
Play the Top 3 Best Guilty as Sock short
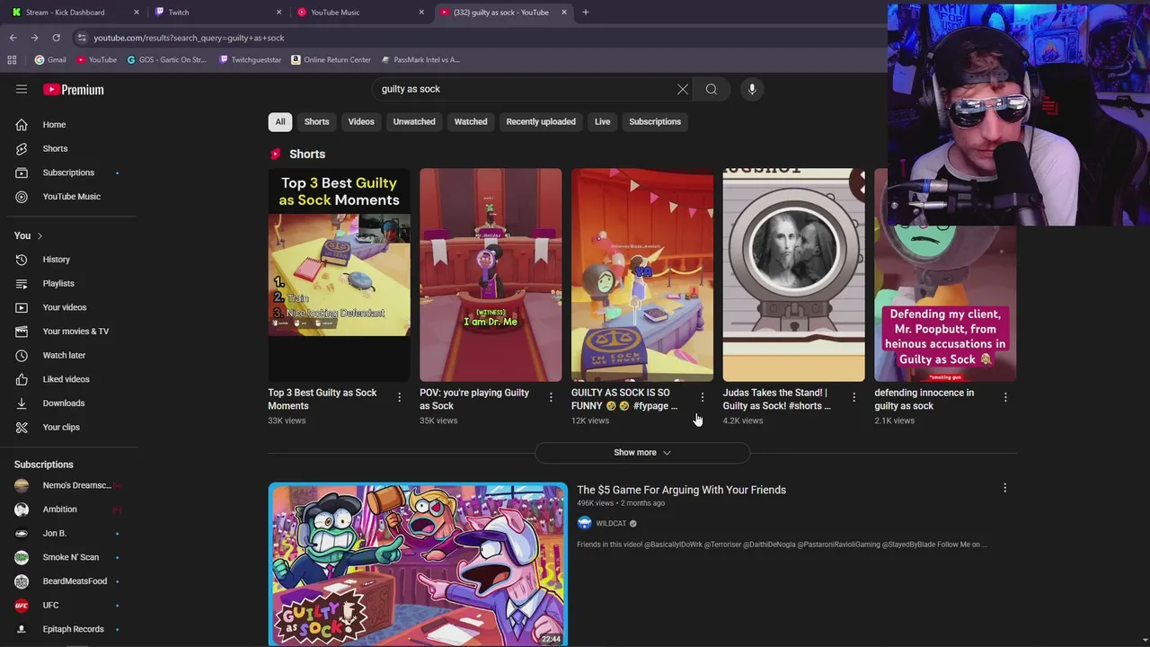(339, 275)
